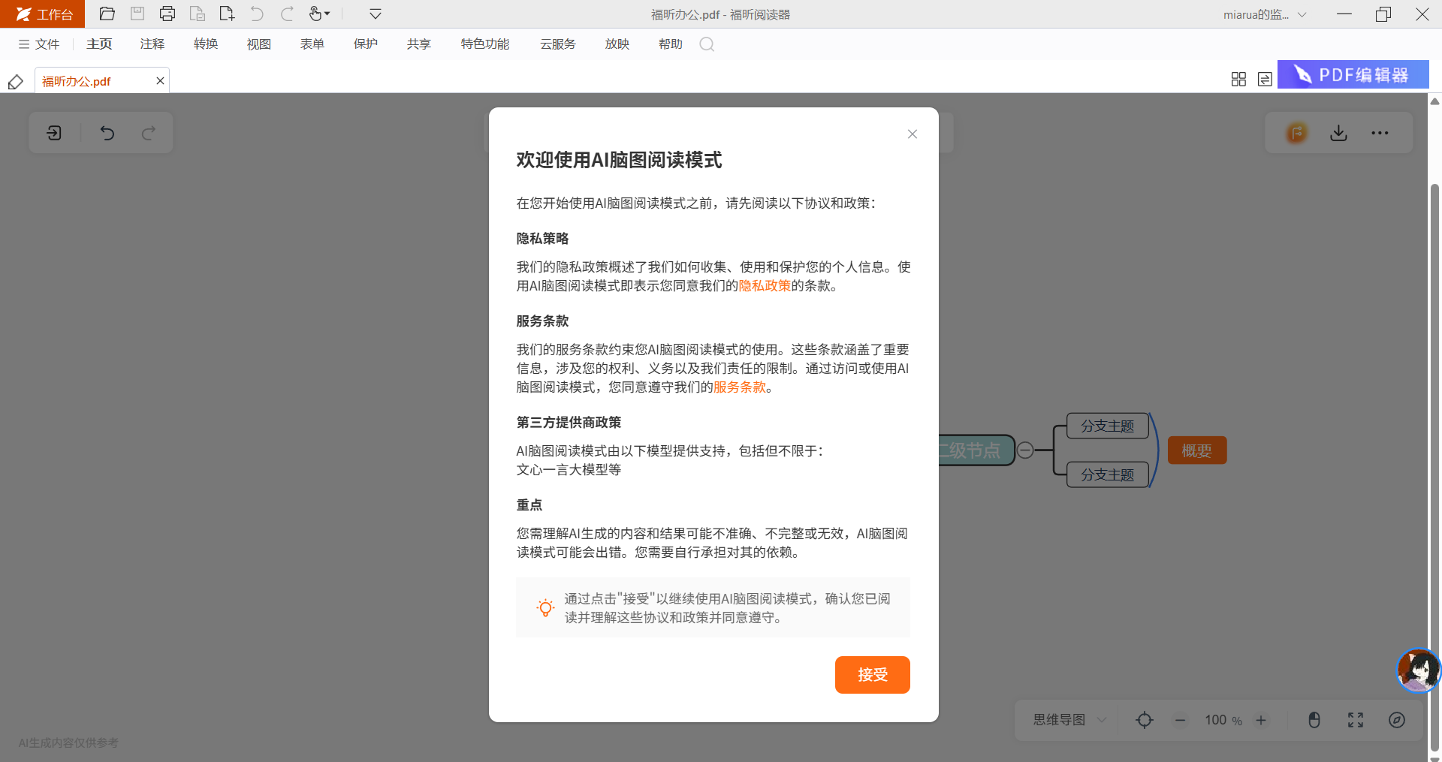The height and width of the screenshot is (762, 1442).
Task: Collapse the node using minus circle
Action: 1025,450
